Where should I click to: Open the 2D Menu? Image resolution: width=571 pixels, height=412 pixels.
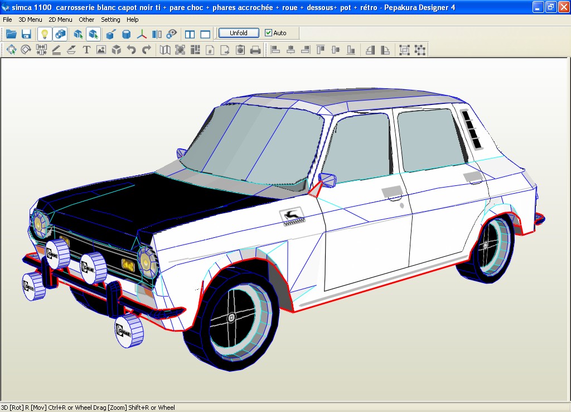[x=60, y=20]
